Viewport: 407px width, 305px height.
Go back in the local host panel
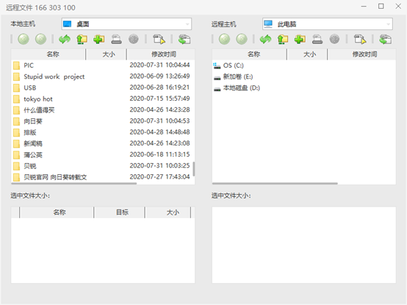[x=24, y=39]
